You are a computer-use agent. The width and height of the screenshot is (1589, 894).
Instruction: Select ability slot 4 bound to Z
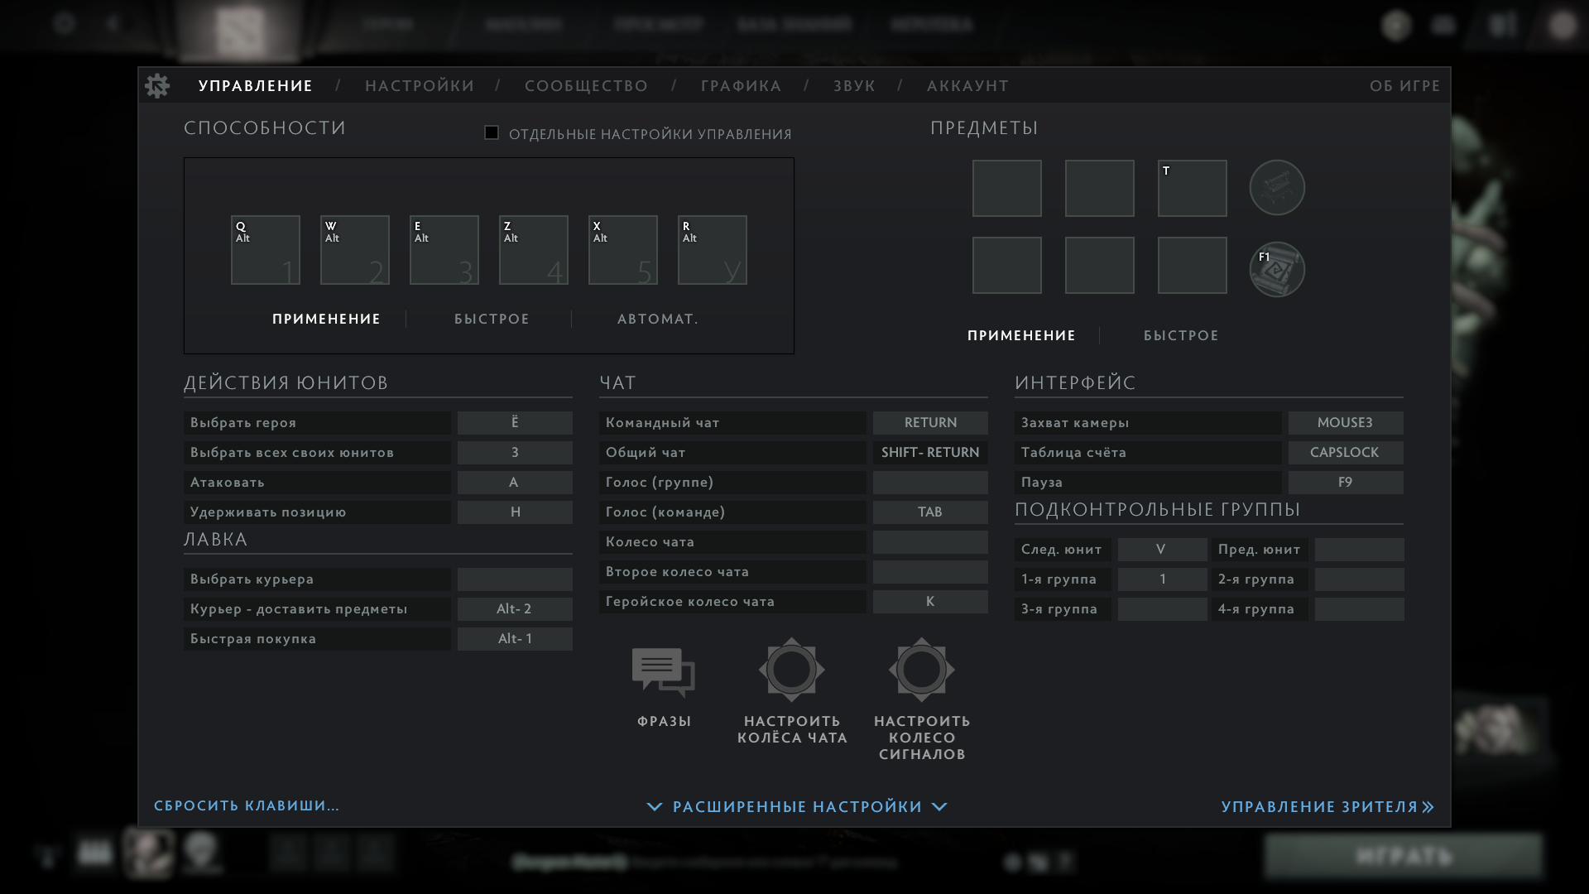(x=534, y=250)
